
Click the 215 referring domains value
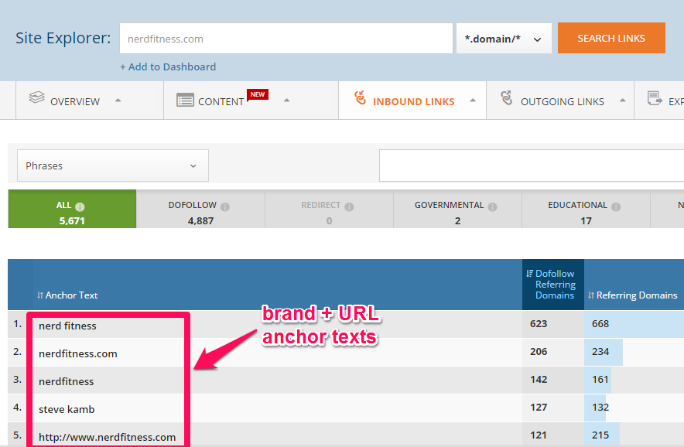pos(600,435)
